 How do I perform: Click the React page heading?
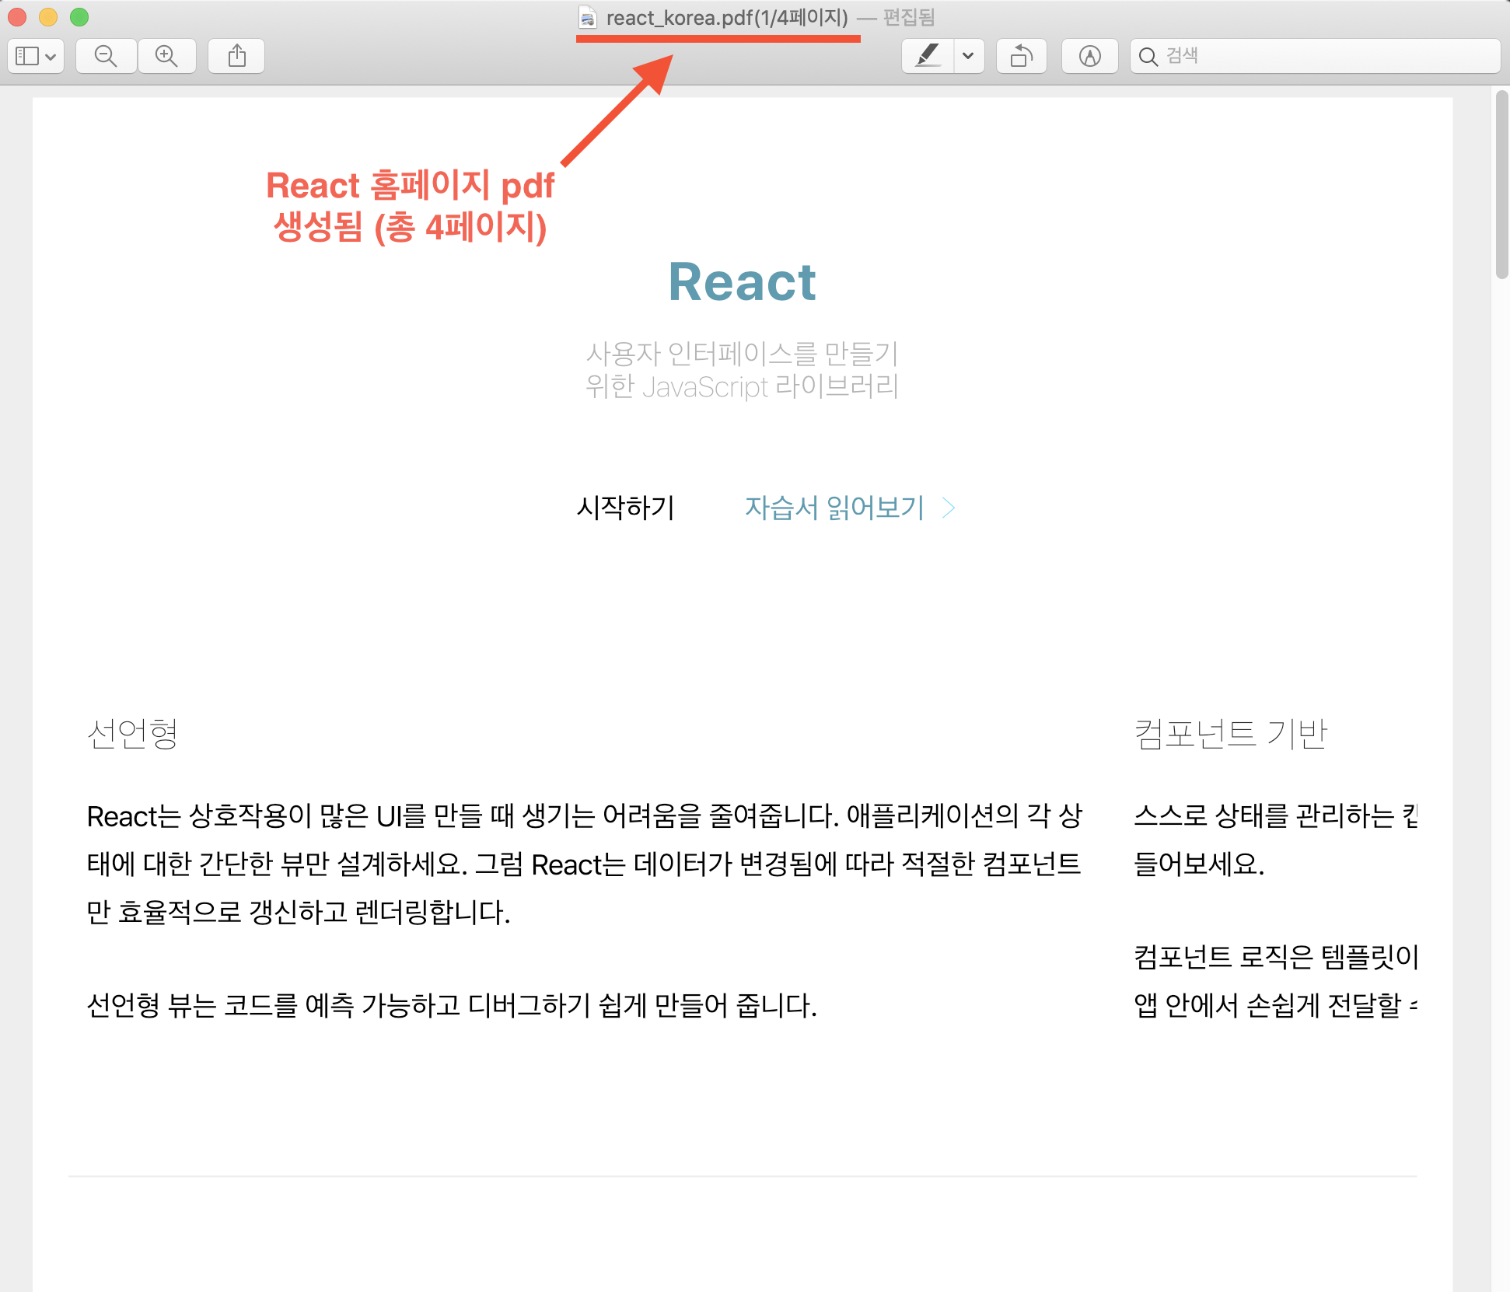tap(743, 281)
